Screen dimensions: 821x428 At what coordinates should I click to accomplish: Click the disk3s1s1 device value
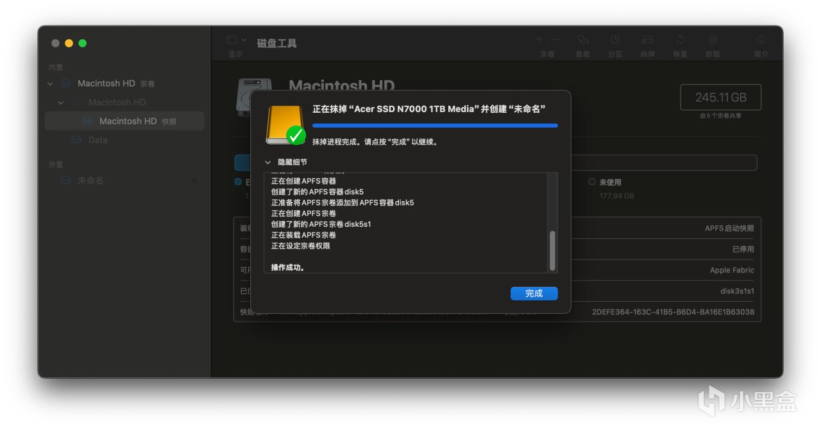[737, 291]
